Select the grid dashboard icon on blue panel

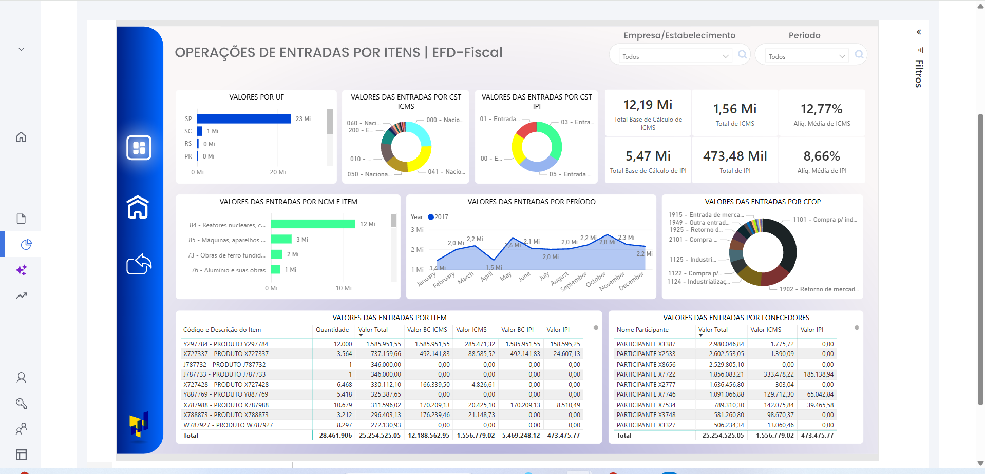coord(139,147)
